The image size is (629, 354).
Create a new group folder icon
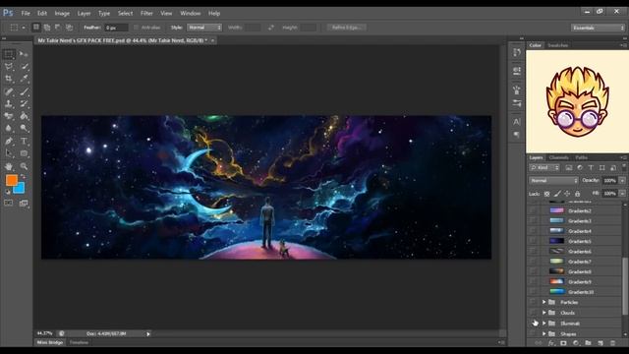pyautogui.click(x=588, y=343)
